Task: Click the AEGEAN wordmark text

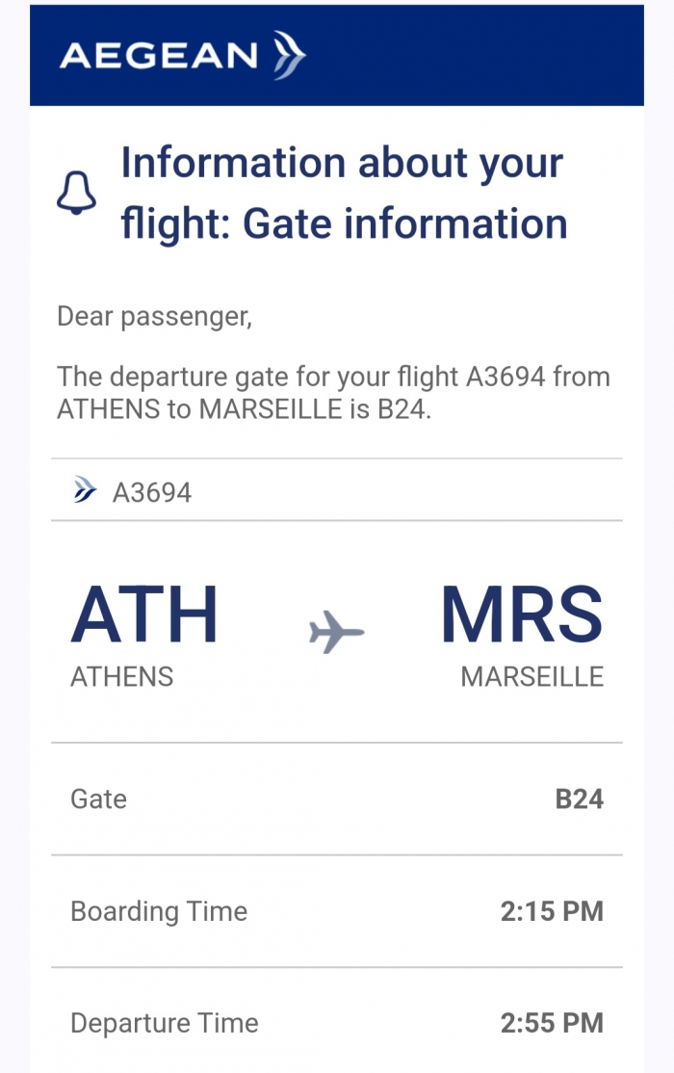Action: 159,56
